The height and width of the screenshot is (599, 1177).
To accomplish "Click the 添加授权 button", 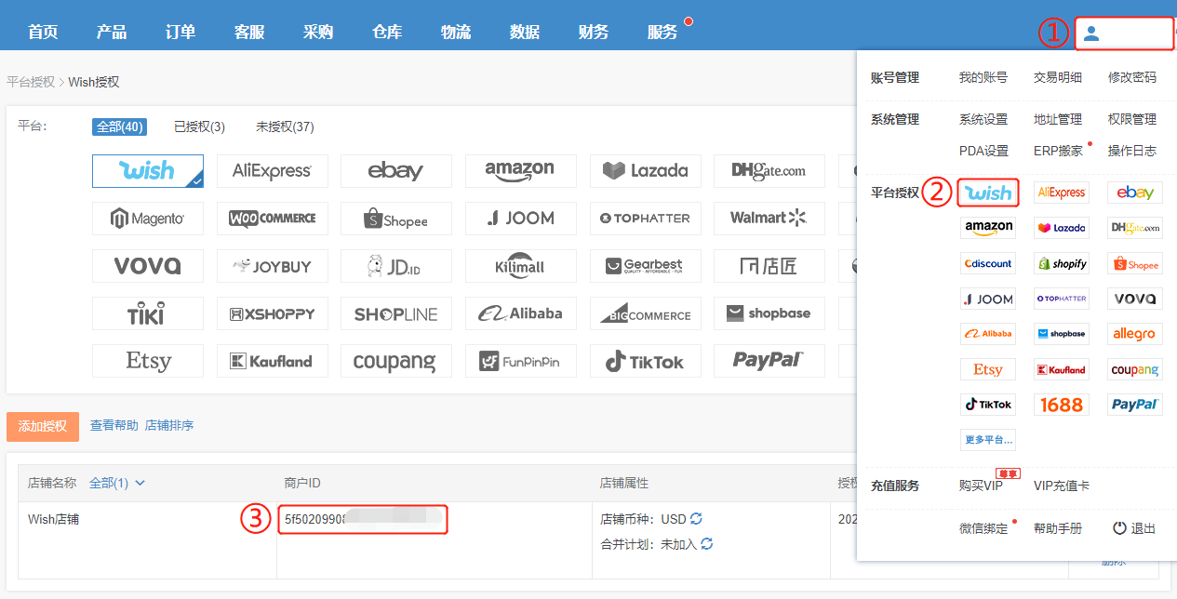I will pos(43,426).
